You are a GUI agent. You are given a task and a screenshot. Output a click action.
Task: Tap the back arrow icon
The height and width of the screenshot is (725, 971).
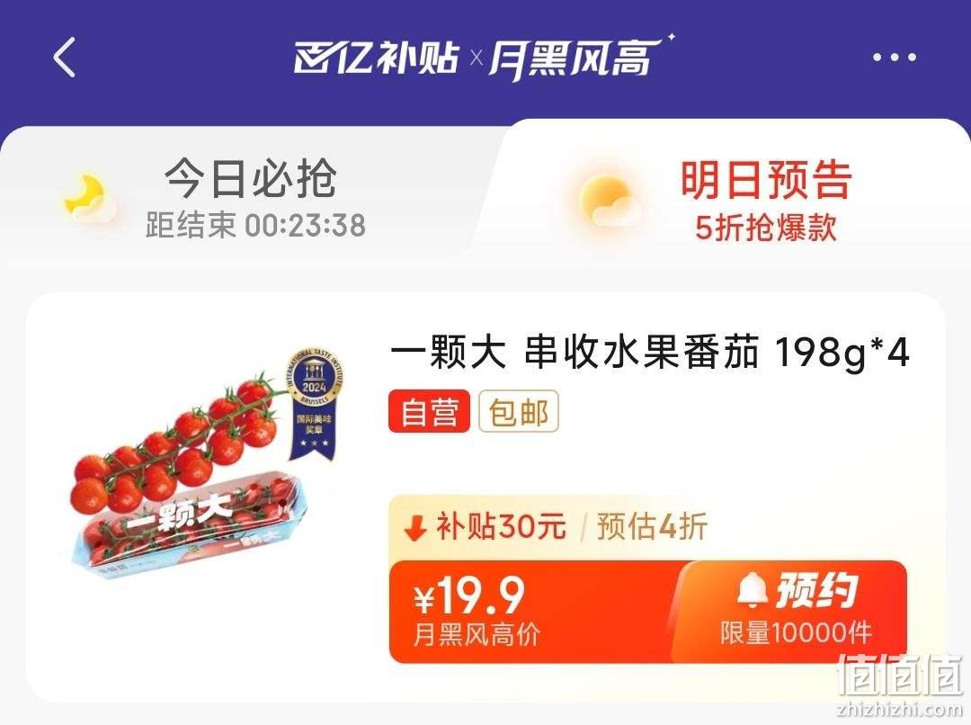point(65,57)
